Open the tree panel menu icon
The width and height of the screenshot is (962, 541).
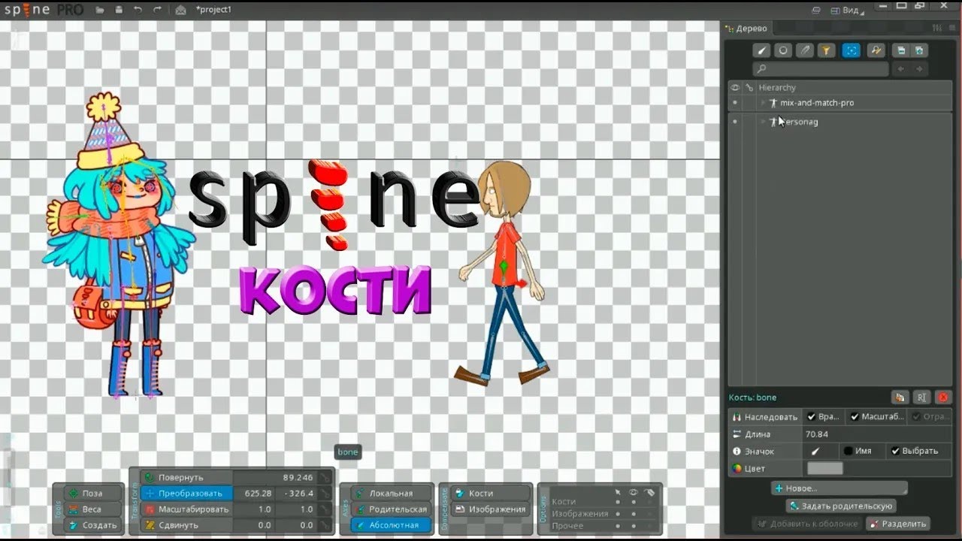click(953, 29)
